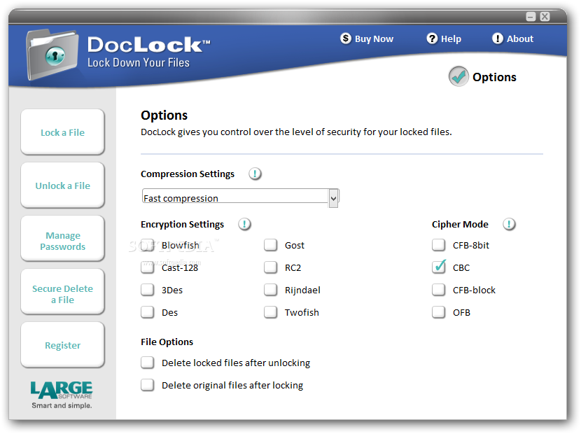Tick the Twofish encryption checkbox
This screenshot has width=581, height=434.
tap(270, 312)
